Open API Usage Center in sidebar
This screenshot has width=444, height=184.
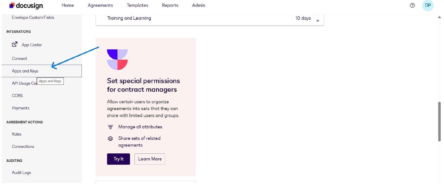tap(24, 83)
